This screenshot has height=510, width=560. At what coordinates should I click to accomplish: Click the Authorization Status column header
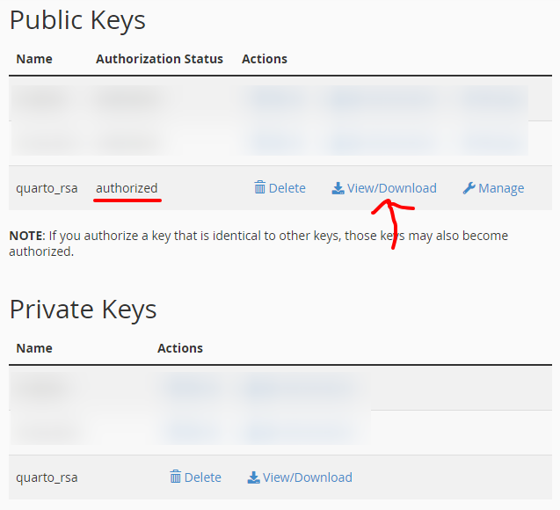coord(159,59)
